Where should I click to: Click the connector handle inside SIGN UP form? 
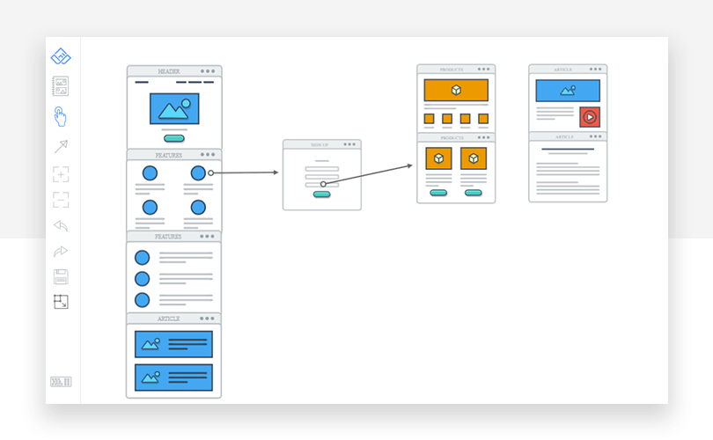323,184
